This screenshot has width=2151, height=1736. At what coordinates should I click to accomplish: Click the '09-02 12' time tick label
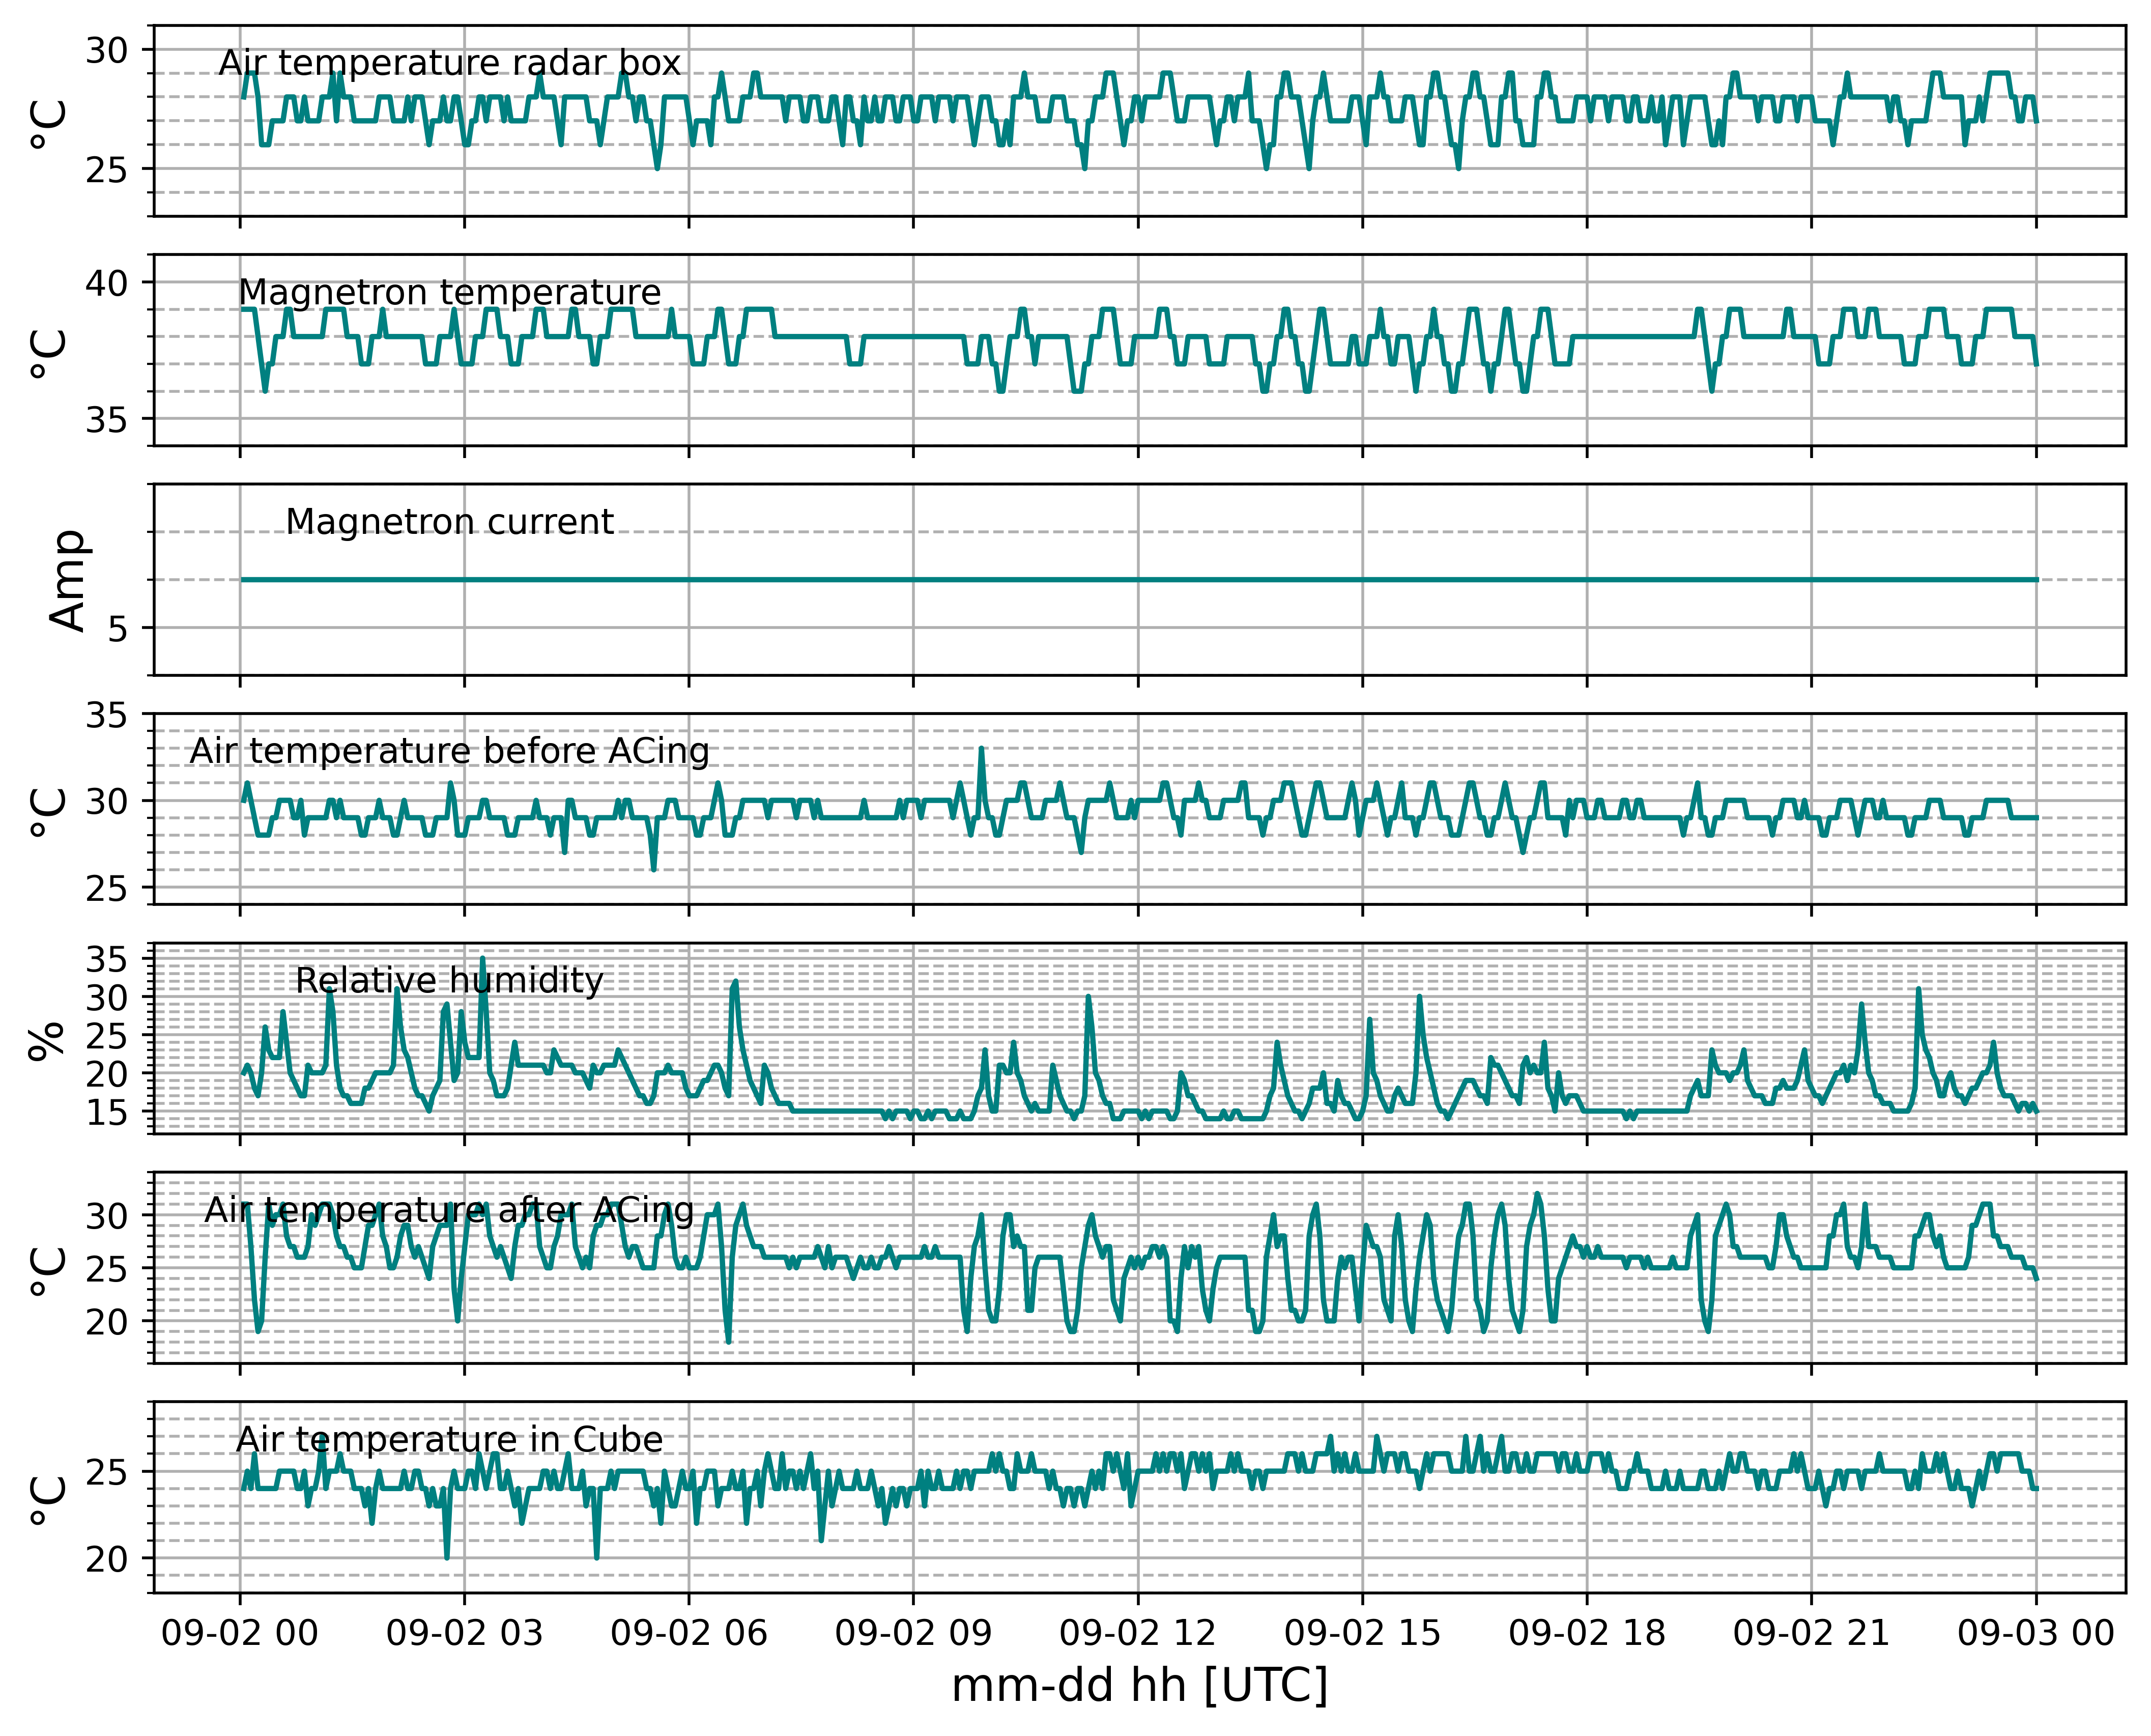(x=1137, y=1633)
